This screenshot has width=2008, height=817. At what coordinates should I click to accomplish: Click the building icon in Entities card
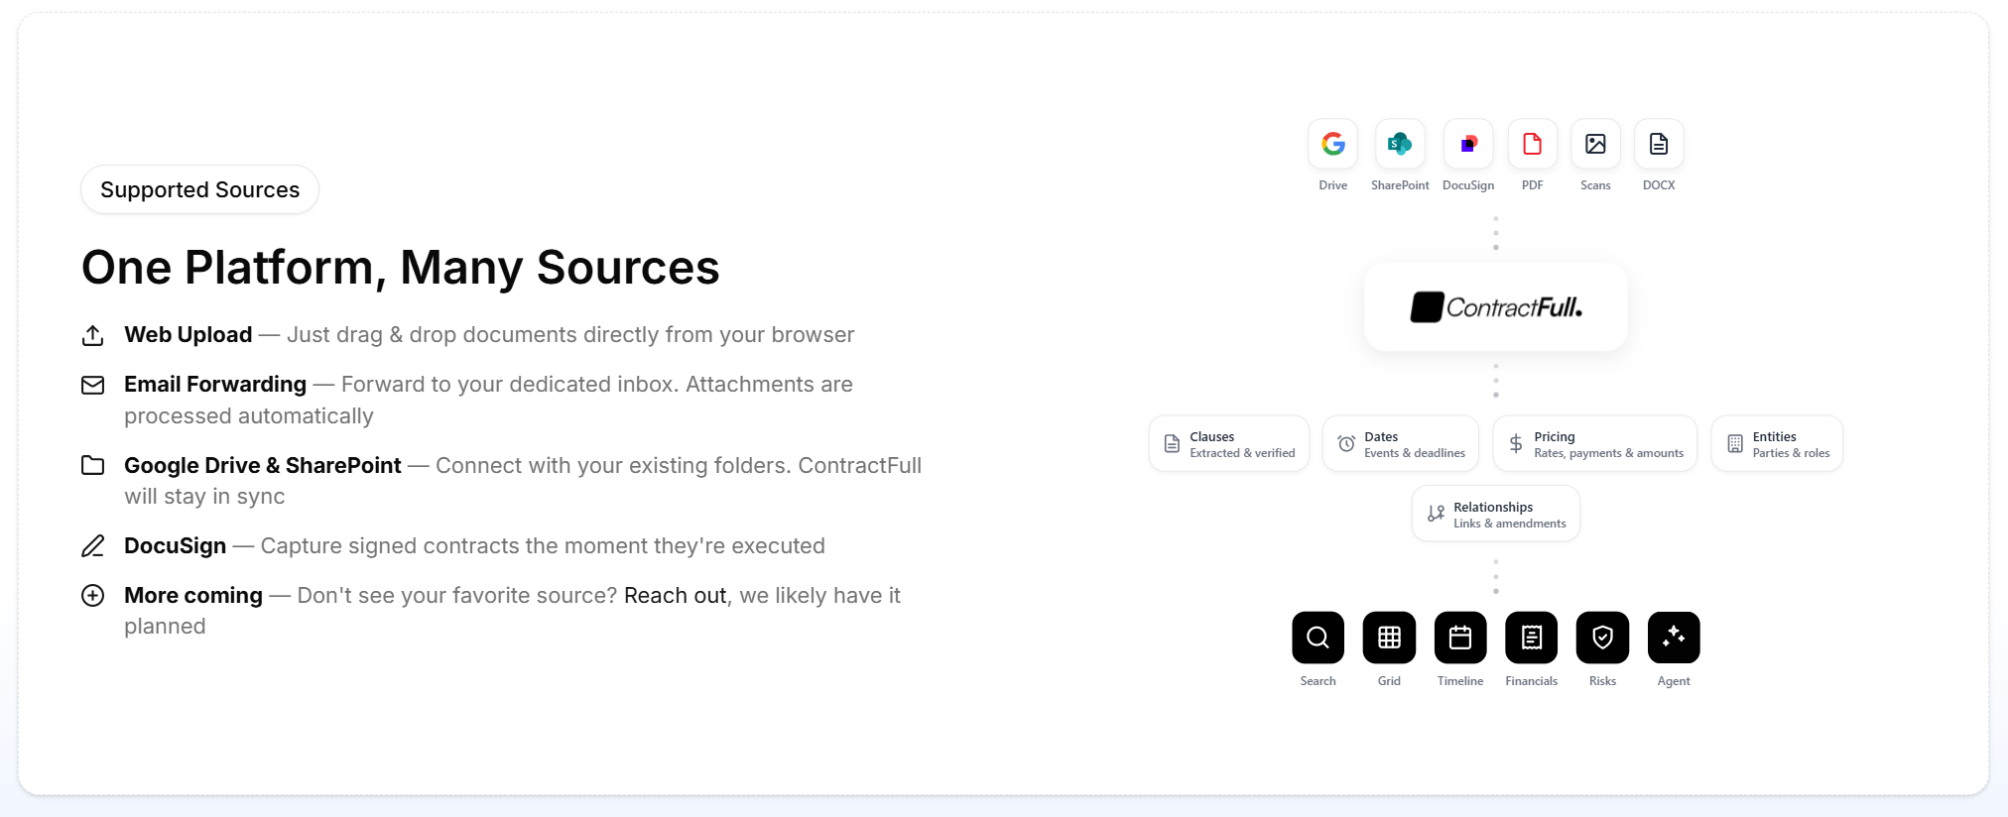pos(1735,444)
